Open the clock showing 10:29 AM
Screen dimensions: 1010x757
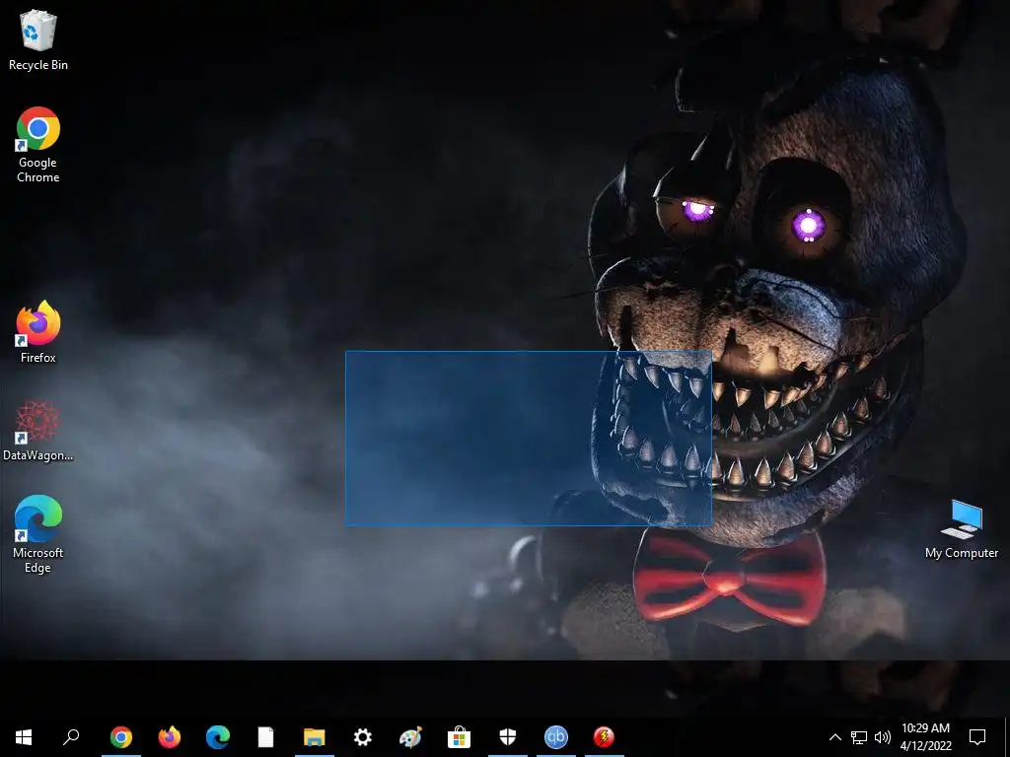click(925, 737)
